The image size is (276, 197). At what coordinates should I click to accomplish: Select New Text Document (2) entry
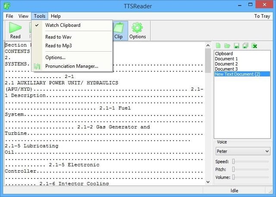coord(242,74)
